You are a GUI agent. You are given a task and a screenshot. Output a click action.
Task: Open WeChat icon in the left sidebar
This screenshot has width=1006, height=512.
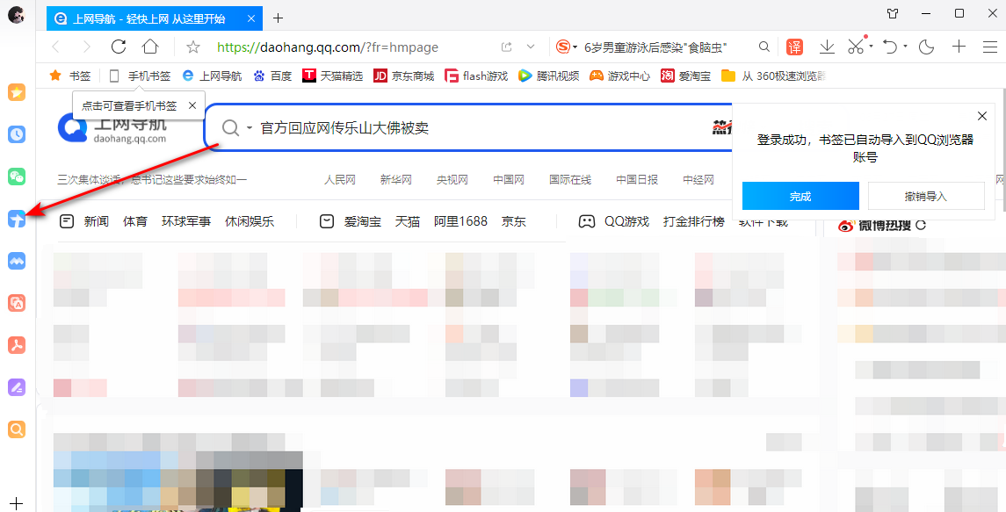click(x=16, y=177)
